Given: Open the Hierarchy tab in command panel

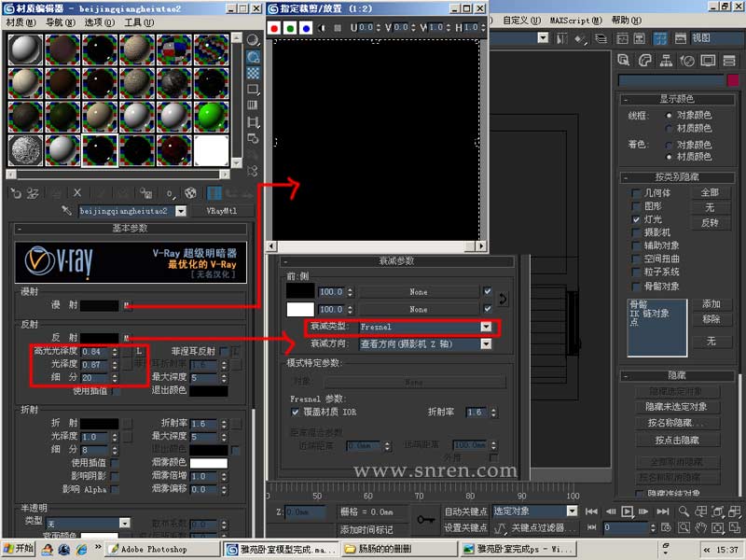Looking at the screenshot, I should point(666,60).
